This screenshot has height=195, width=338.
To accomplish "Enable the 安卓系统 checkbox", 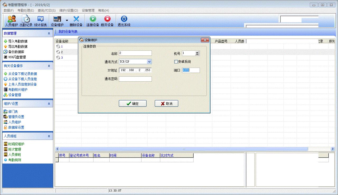I will (x=176, y=62).
